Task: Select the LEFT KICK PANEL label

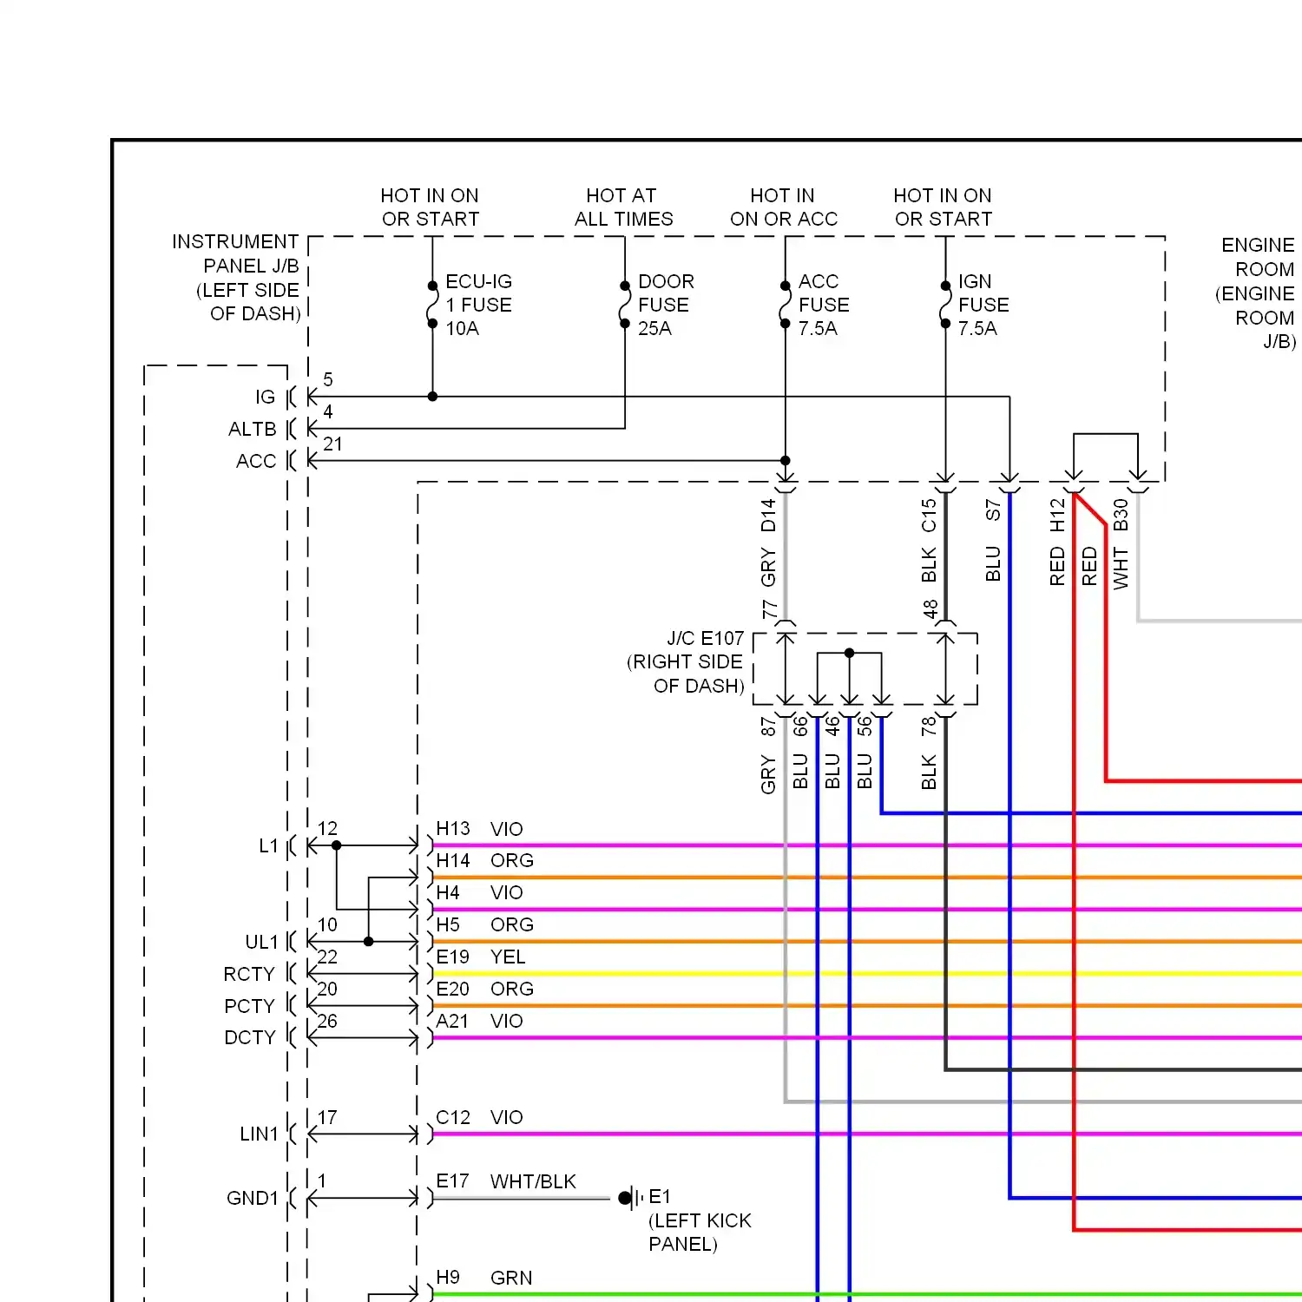Action: tap(700, 1233)
